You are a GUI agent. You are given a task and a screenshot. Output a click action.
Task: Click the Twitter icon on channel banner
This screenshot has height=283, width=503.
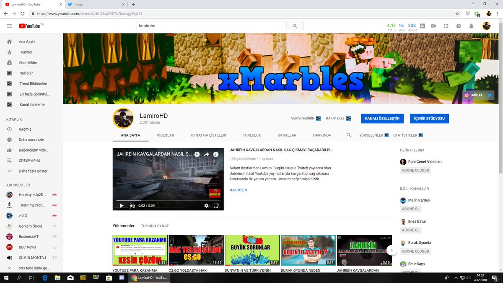click(489, 95)
